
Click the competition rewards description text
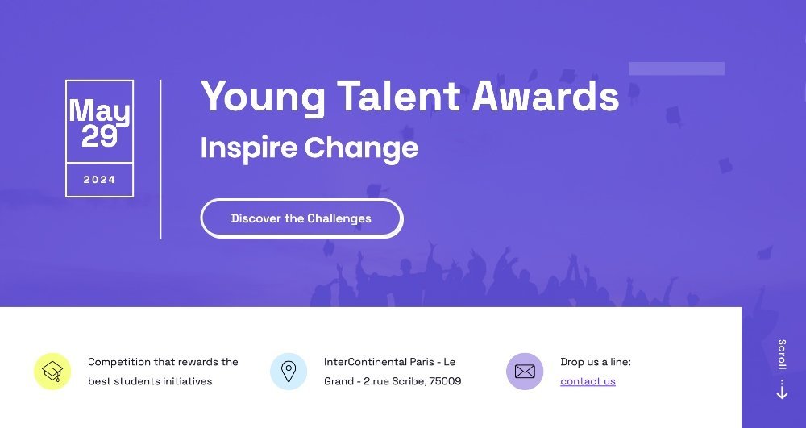(x=163, y=372)
